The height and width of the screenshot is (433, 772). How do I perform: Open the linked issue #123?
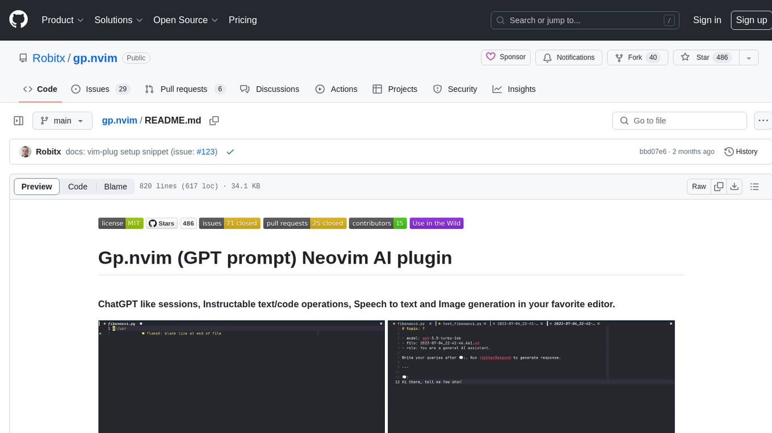coord(205,151)
